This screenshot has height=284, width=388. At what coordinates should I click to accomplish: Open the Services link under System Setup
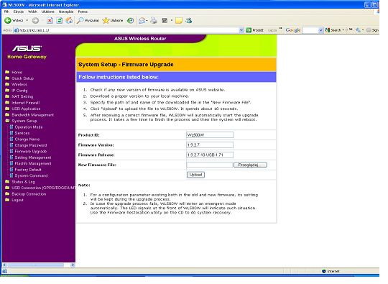click(x=22, y=133)
